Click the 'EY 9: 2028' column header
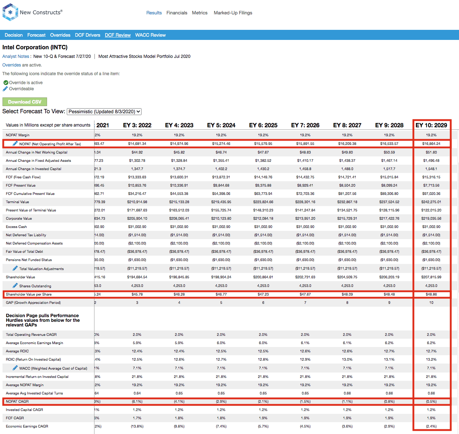 (x=389, y=125)
